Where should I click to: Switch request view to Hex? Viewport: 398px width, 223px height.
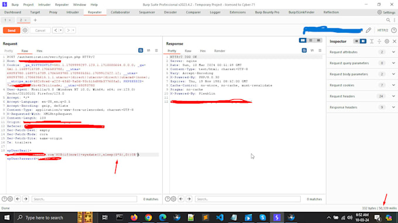pos(39,51)
